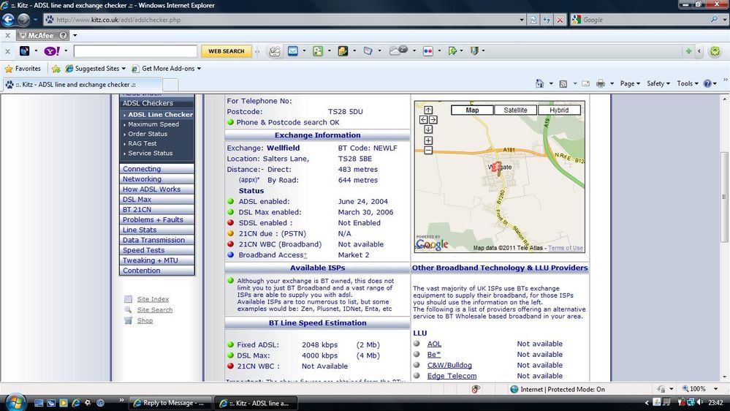Open the Home icon in command bar

pyautogui.click(x=539, y=83)
